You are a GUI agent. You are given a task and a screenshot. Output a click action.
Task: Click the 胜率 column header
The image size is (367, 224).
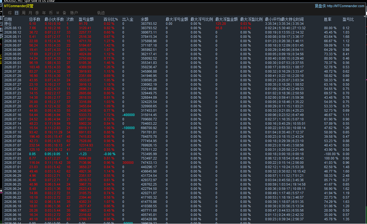point(328,20)
